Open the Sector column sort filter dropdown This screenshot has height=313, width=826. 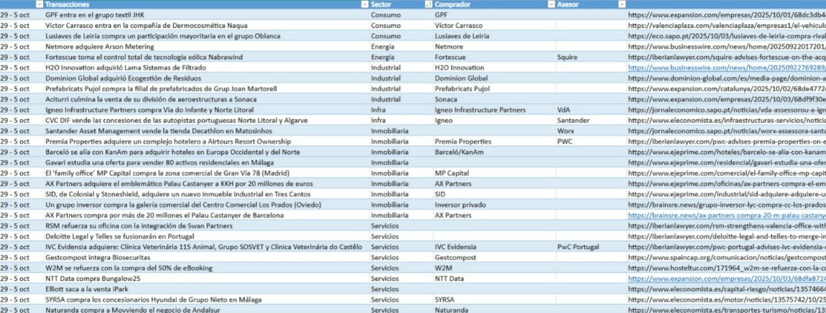428,4
